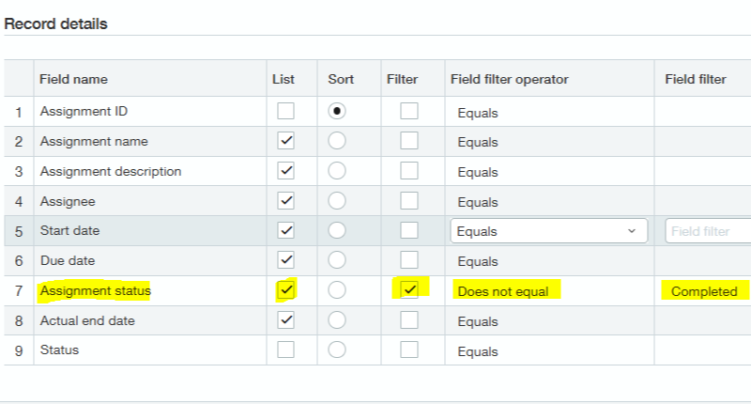Click the 'Completed' field filter value
The height and width of the screenshot is (404, 751).
click(x=704, y=291)
